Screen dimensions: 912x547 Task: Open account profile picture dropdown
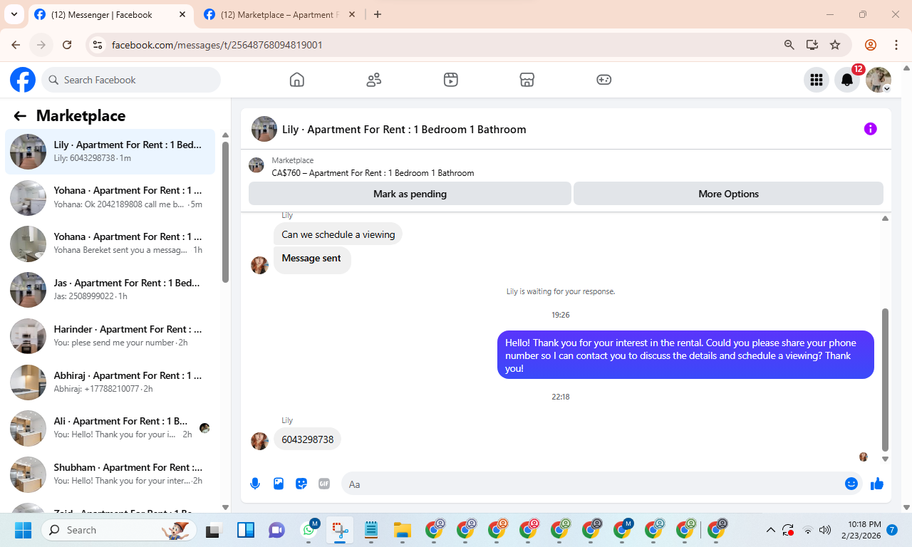[x=879, y=80]
